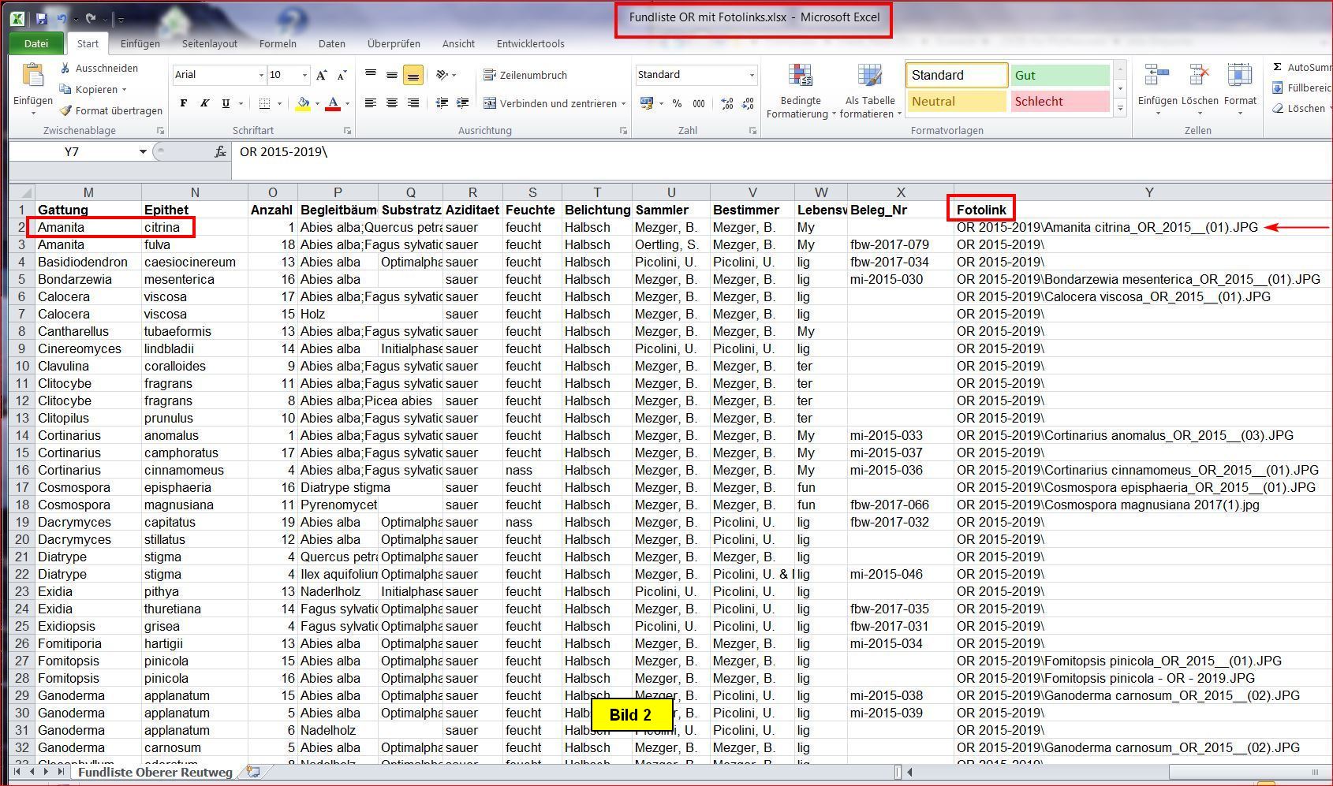
Task: Click the Format übertragen paintbrush icon
Action: (65, 110)
